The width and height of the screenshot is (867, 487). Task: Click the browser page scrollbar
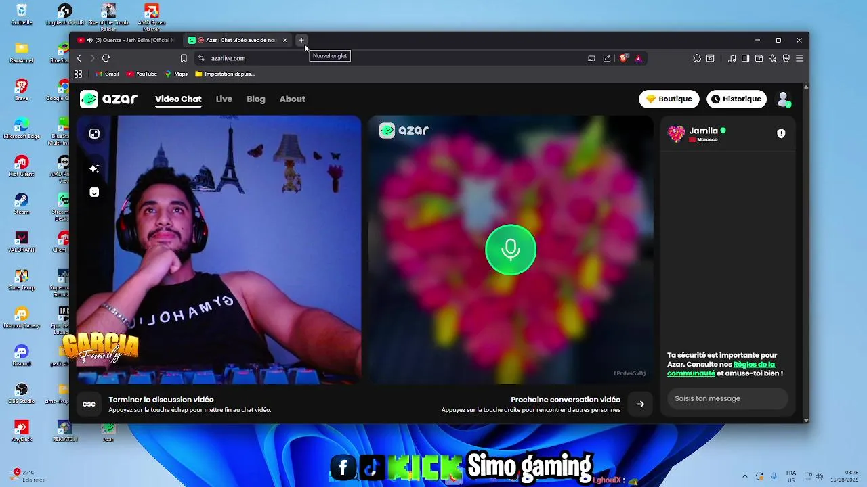coord(805,253)
